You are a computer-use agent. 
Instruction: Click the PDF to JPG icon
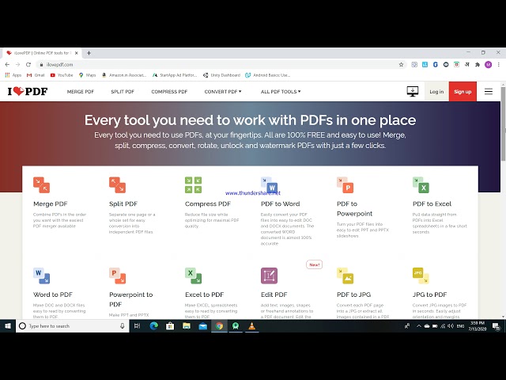click(345, 275)
